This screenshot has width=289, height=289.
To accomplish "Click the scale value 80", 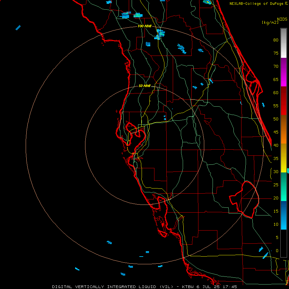I will tap(276, 40).
